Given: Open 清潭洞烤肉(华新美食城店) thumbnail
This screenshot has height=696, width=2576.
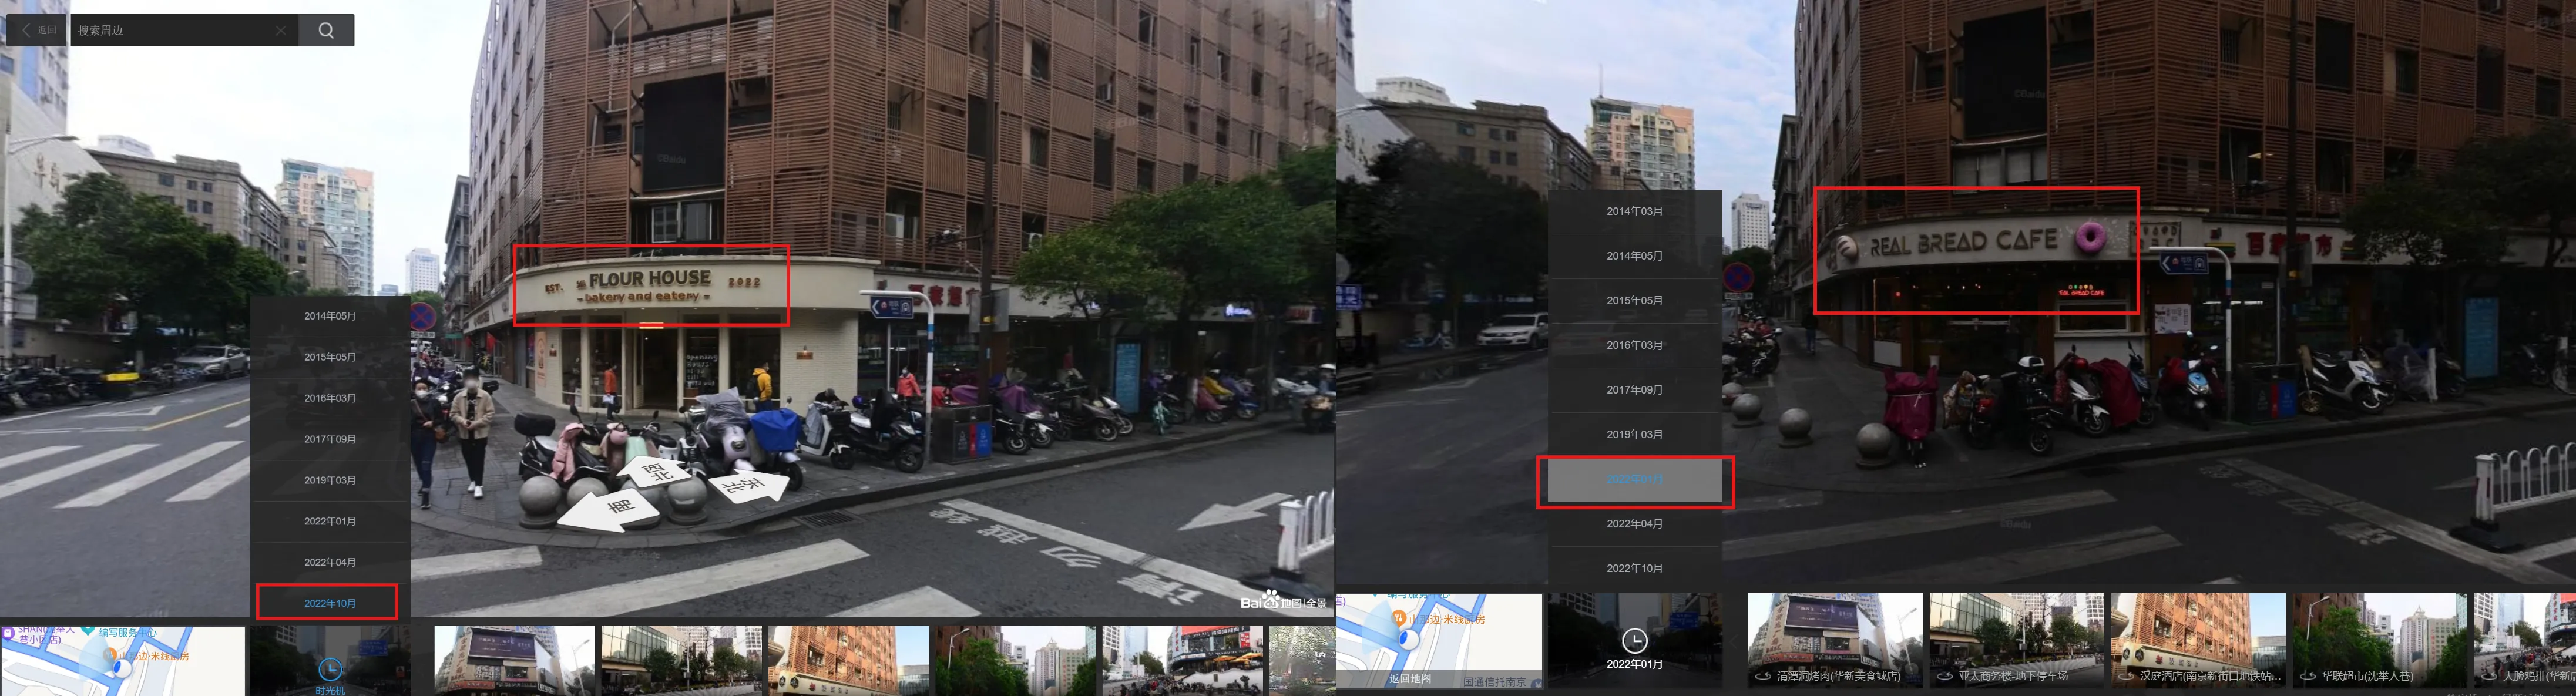Looking at the screenshot, I should tap(1835, 640).
